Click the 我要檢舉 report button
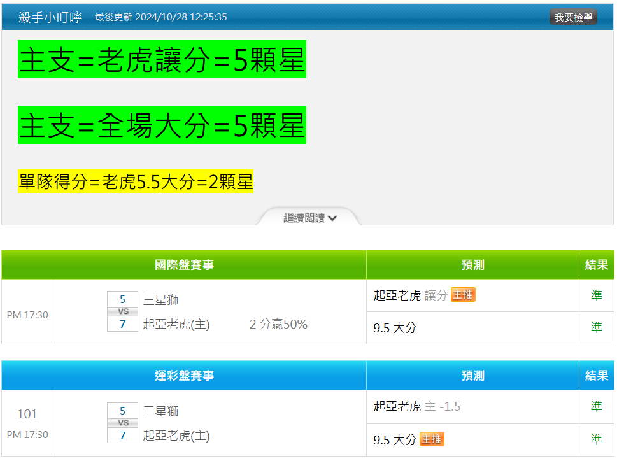 (x=573, y=17)
